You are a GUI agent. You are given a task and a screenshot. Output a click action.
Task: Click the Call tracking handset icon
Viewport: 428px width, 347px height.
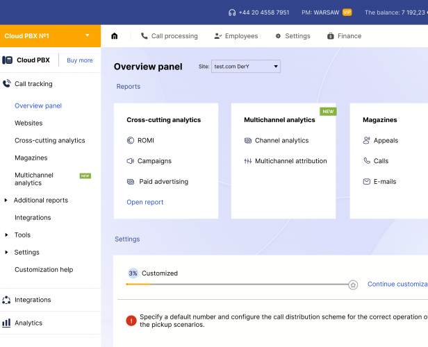click(7, 83)
